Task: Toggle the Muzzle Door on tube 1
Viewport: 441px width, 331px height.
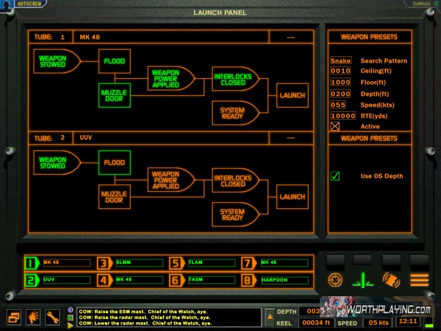Action: coord(114,95)
